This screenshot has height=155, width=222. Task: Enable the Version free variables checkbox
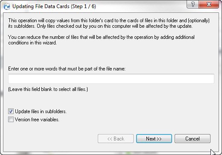click(x=11, y=120)
